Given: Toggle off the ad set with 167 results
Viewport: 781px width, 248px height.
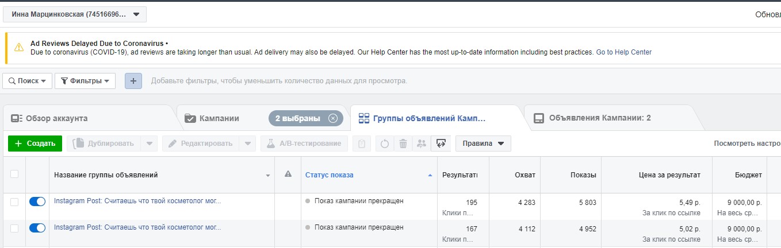Looking at the screenshot, I should pyautogui.click(x=37, y=228).
